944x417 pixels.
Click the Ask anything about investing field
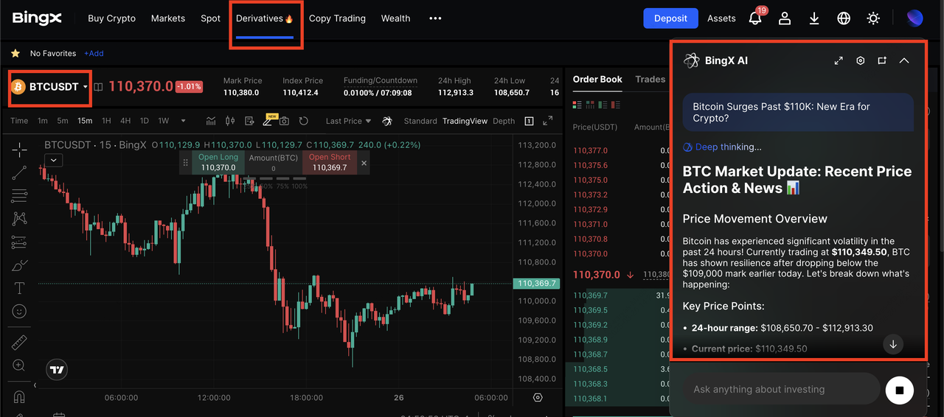click(782, 389)
